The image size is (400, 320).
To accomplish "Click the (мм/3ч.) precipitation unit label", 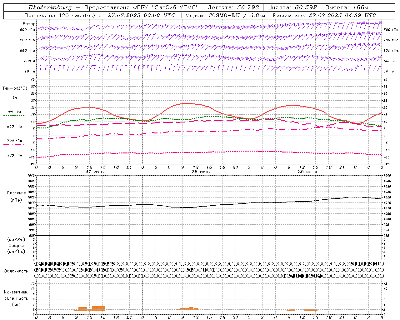I will click(16, 240).
